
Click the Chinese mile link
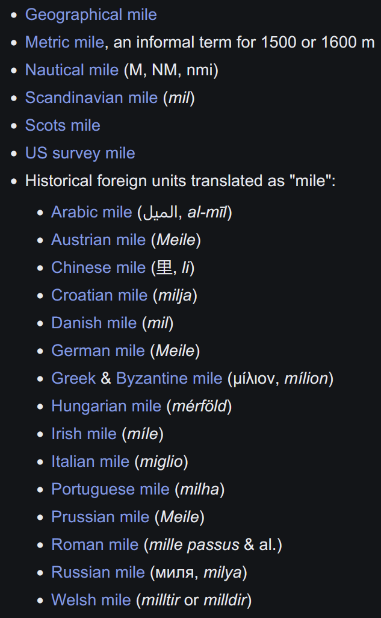coord(99,267)
